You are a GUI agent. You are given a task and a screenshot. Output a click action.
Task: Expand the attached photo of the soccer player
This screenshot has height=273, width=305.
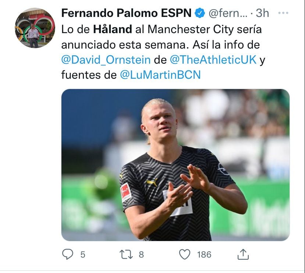pos(175,165)
